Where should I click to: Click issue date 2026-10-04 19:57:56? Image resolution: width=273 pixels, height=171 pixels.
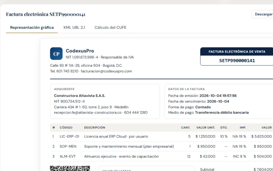[x=218, y=96]
